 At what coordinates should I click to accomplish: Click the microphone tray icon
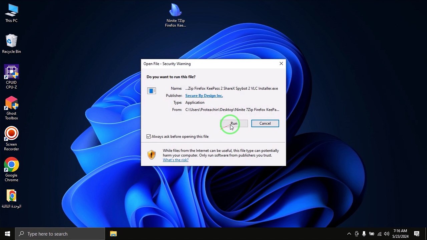[364, 234]
